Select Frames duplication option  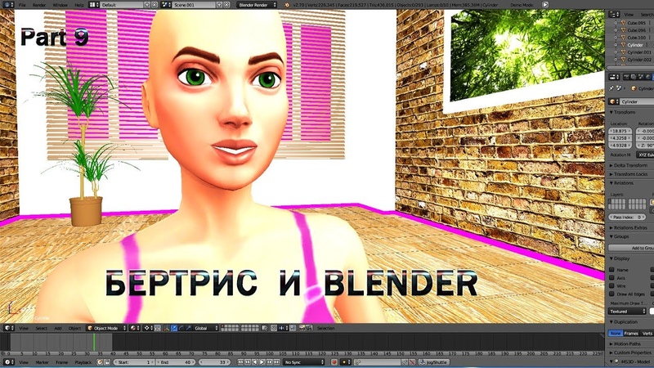631,334
